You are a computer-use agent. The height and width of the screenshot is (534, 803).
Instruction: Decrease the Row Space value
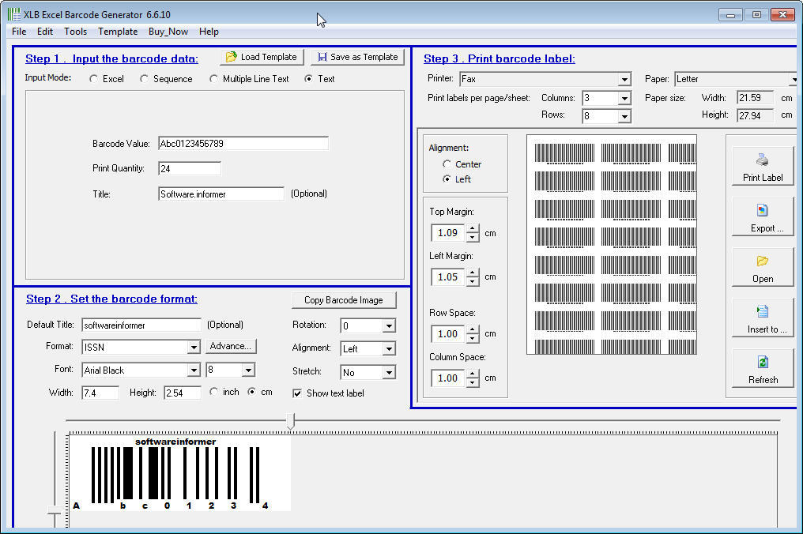click(x=473, y=338)
